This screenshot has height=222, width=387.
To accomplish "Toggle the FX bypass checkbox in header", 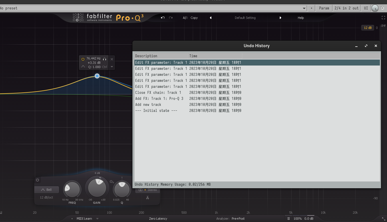I will (x=382, y=8).
